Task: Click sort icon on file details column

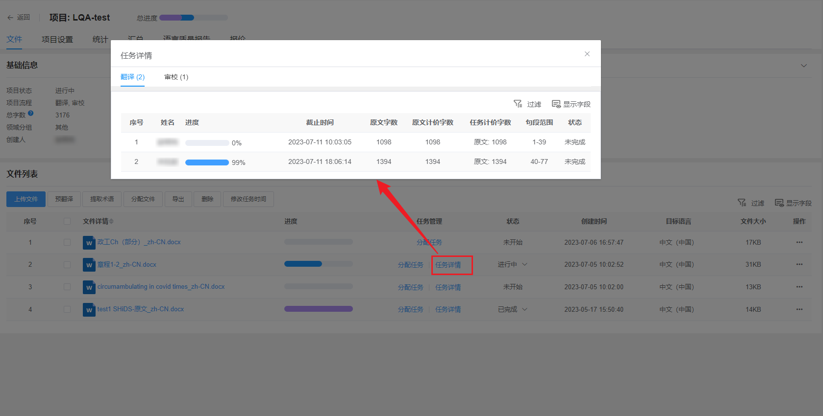Action: tap(111, 222)
